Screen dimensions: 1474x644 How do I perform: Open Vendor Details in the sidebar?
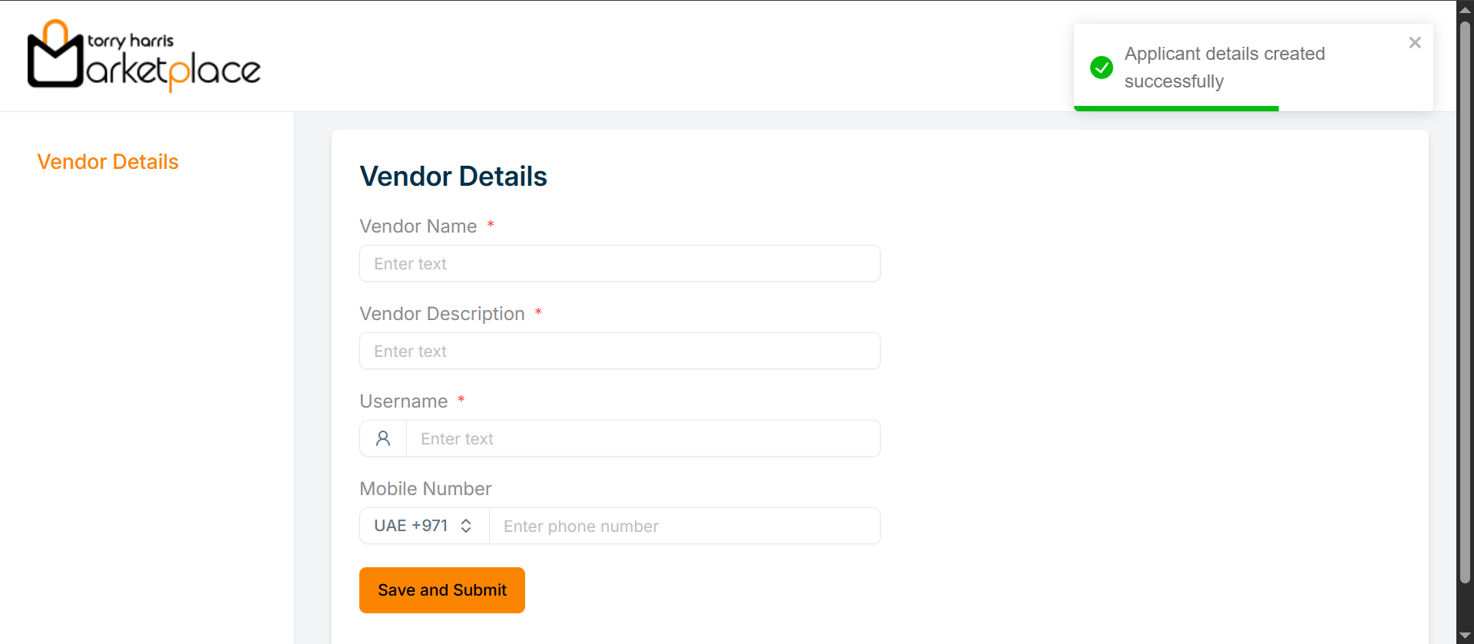107,162
